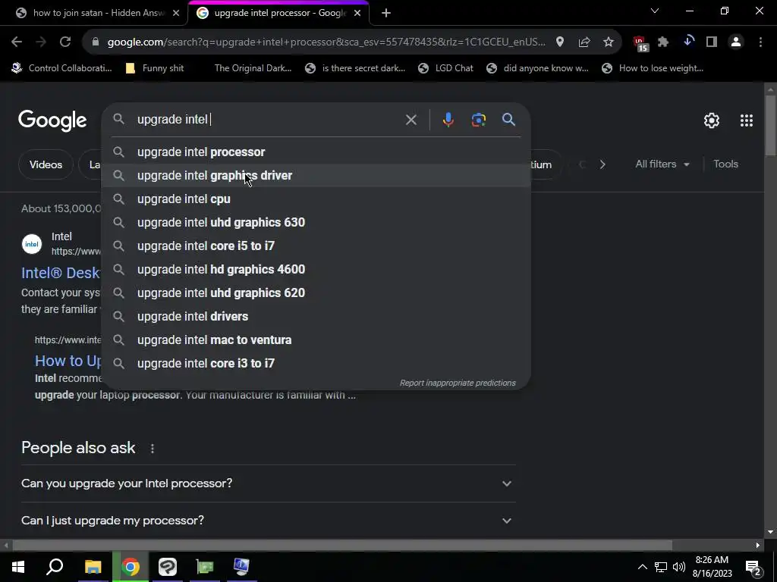Click the browser back arrow
The height and width of the screenshot is (582, 777).
[x=17, y=42]
